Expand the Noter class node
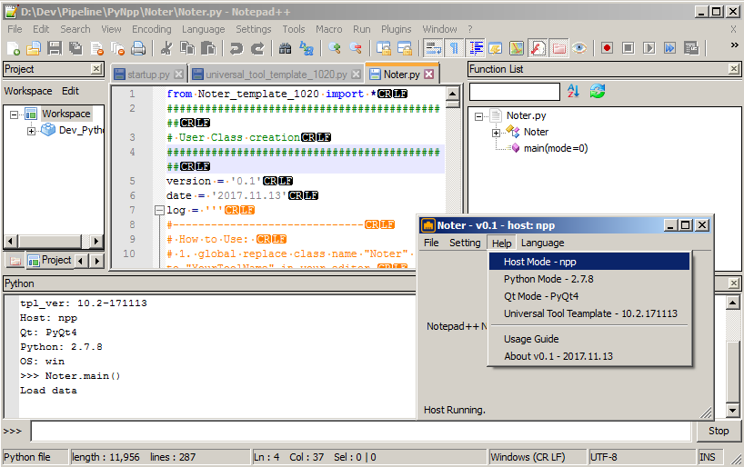Viewport: 744px width, 467px height. click(496, 133)
